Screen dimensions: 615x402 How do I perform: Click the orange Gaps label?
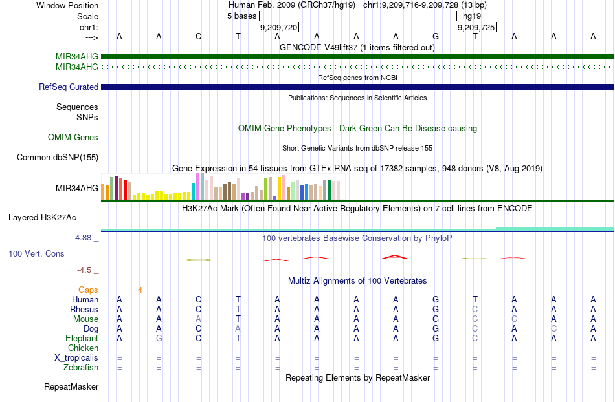click(88, 290)
